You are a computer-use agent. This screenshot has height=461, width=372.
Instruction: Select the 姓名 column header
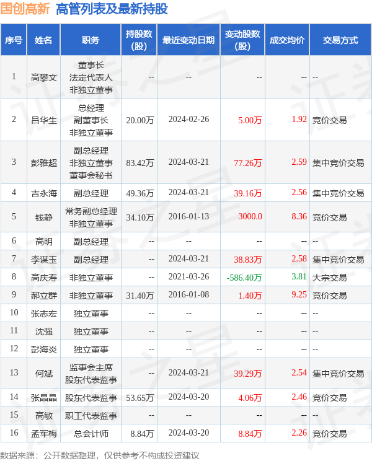[43, 40]
